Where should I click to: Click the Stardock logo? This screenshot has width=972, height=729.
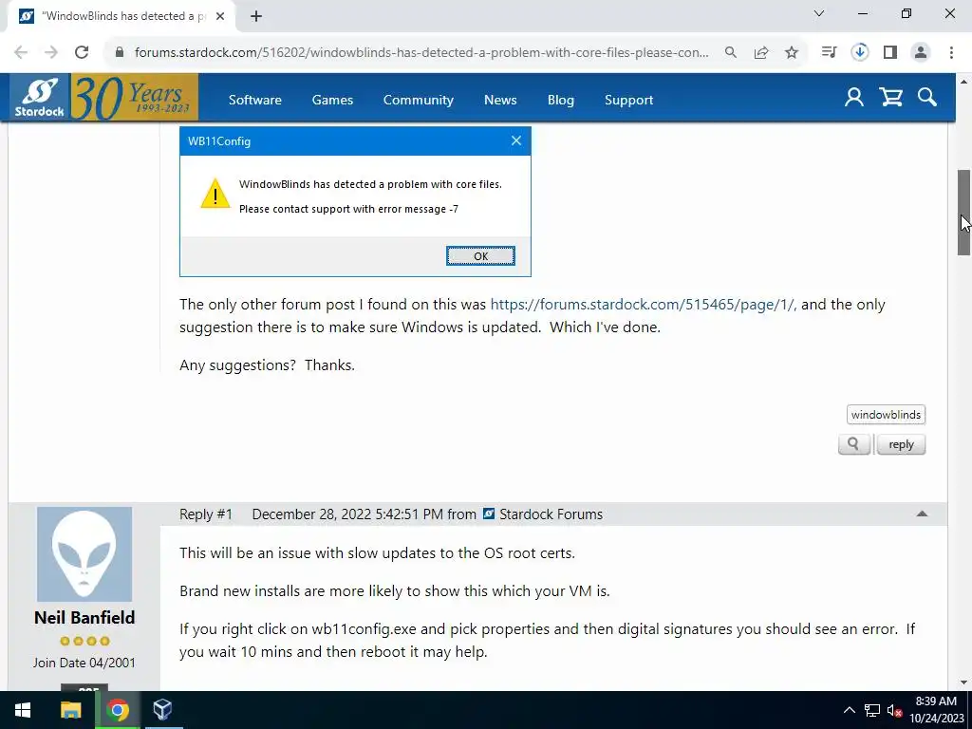pyautogui.click(x=40, y=98)
